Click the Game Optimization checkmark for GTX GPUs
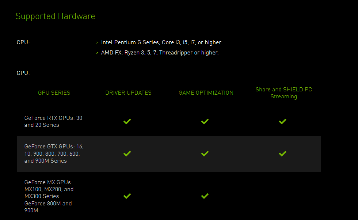Screen dimensions: 358x220 [x=205, y=153]
